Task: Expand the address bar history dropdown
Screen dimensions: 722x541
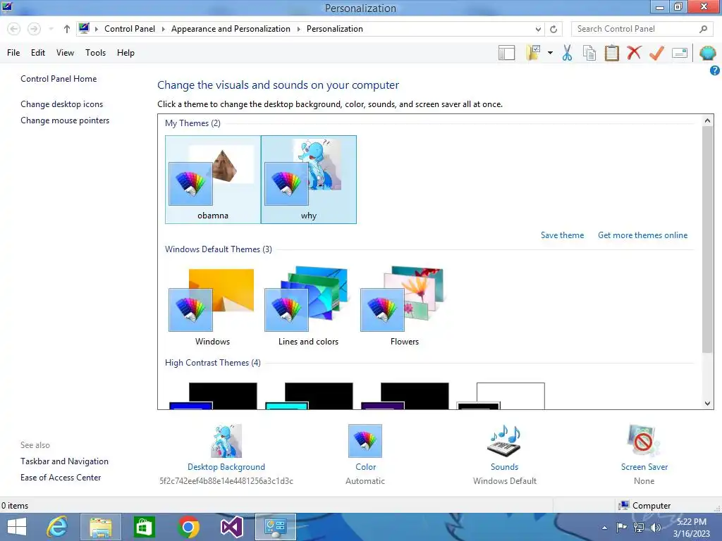Action: (x=538, y=29)
